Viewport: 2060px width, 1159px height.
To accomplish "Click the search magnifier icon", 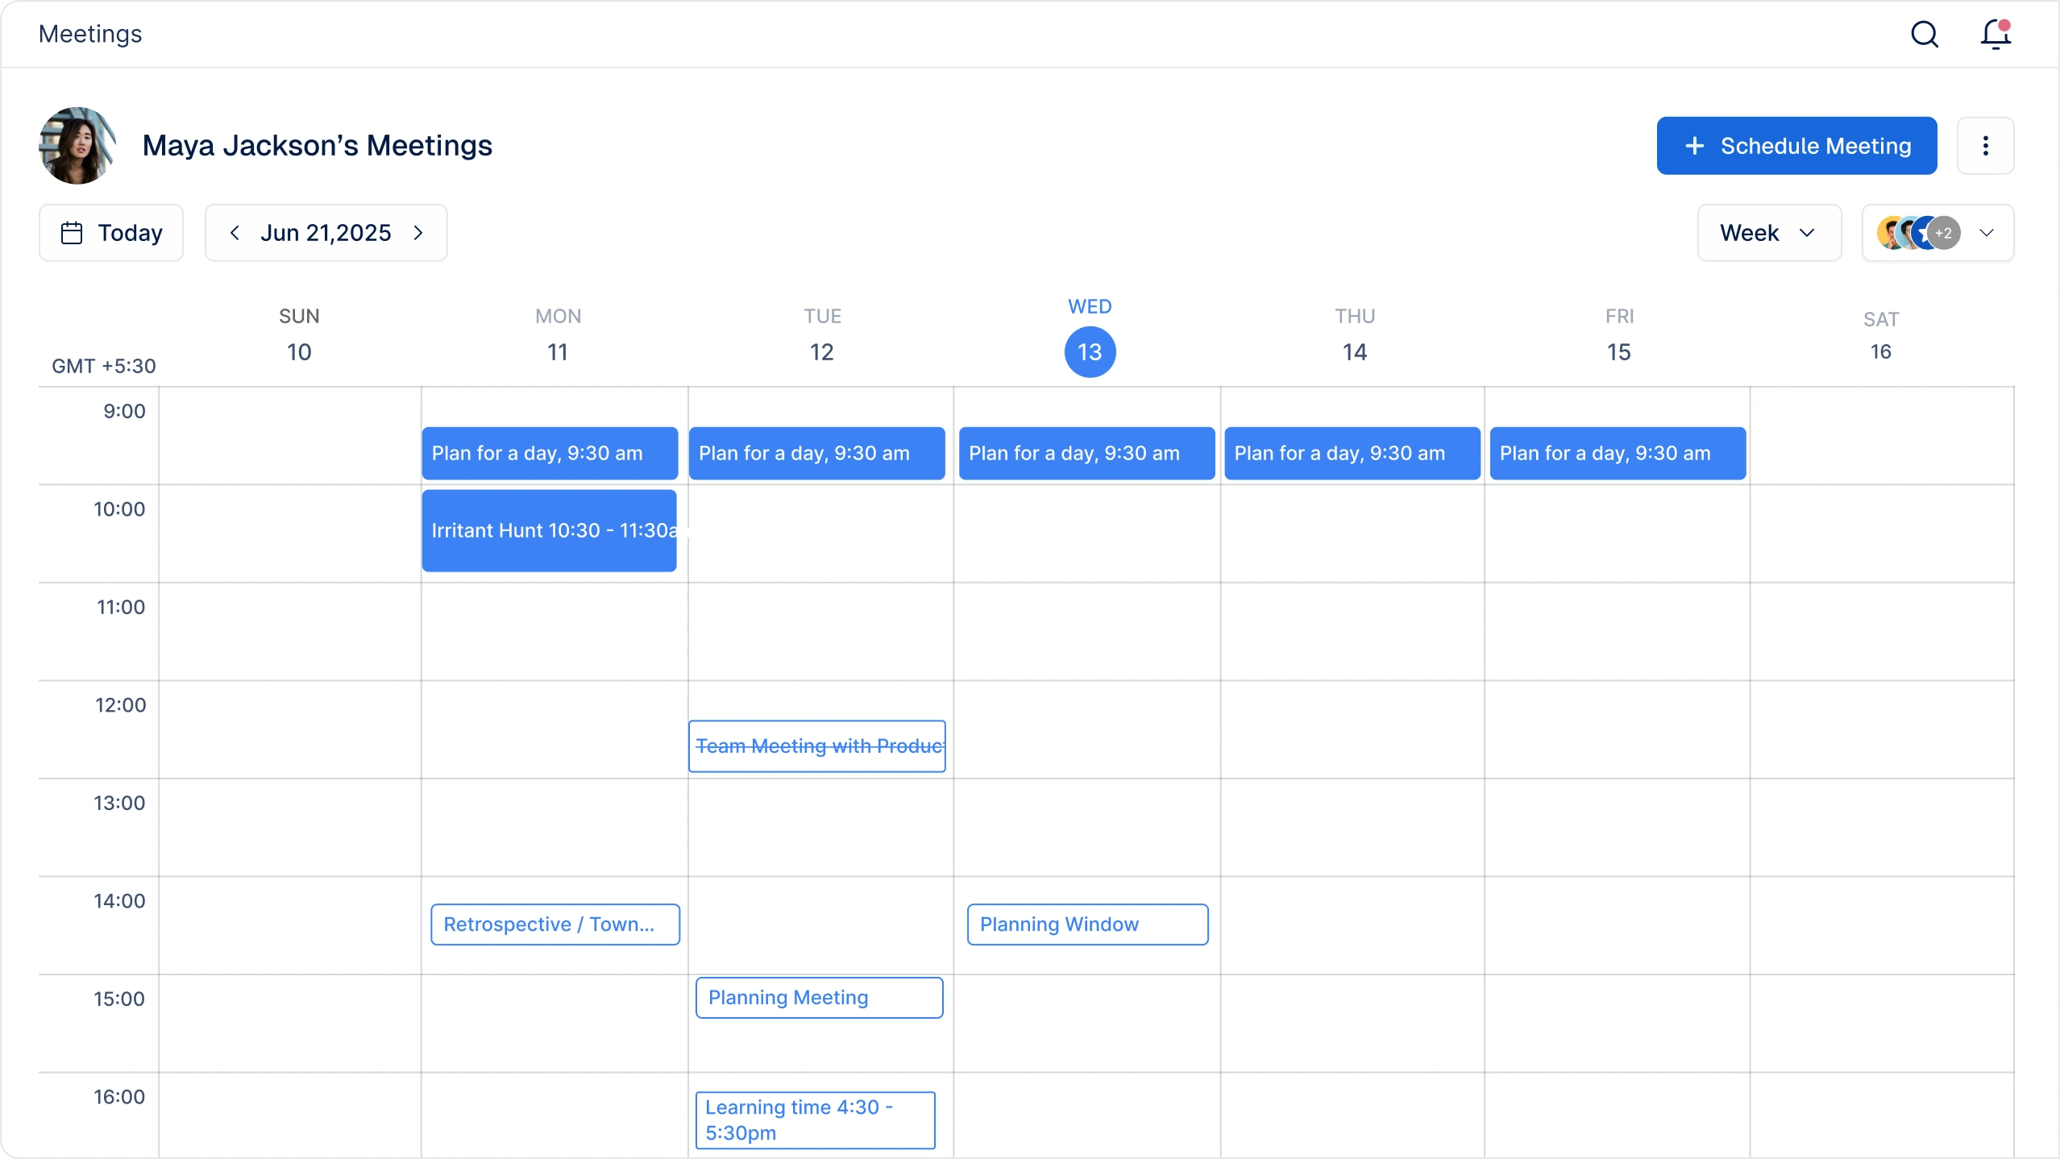I will [1925, 34].
